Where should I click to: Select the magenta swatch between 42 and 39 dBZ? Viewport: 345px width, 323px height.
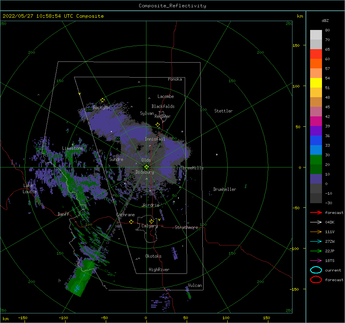click(316, 121)
